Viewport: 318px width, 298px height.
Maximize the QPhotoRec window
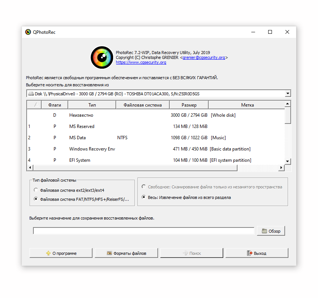point(270,32)
